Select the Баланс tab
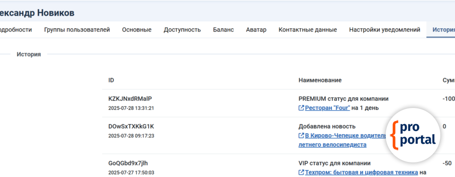 (x=223, y=30)
